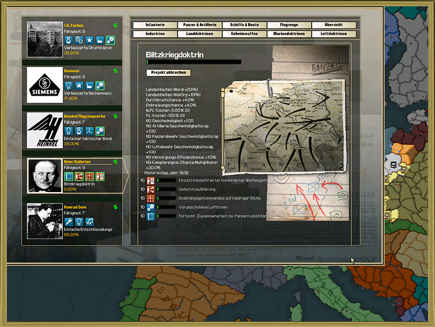
Task: Go to the Übersicht tab
Action: tap(334, 25)
